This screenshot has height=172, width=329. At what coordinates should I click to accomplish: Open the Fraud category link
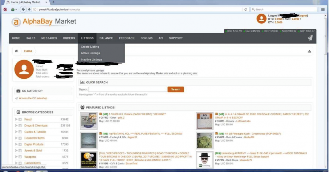tap(28, 119)
